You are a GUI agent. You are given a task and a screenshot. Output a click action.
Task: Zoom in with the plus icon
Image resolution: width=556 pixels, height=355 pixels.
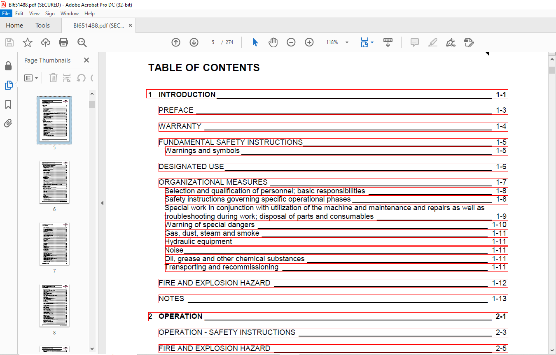point(309,42)
